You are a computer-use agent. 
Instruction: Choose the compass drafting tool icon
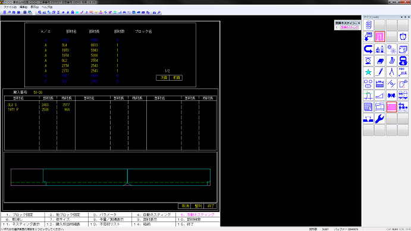(391, 72)
